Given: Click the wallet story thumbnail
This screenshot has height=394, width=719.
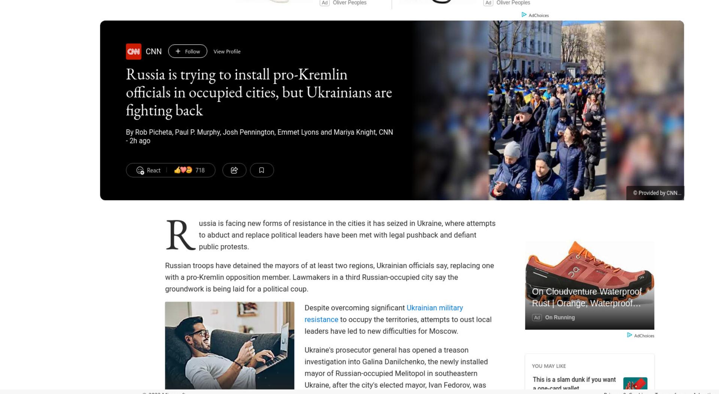Looking at the screenshot, I should click(x=635, y=384).
